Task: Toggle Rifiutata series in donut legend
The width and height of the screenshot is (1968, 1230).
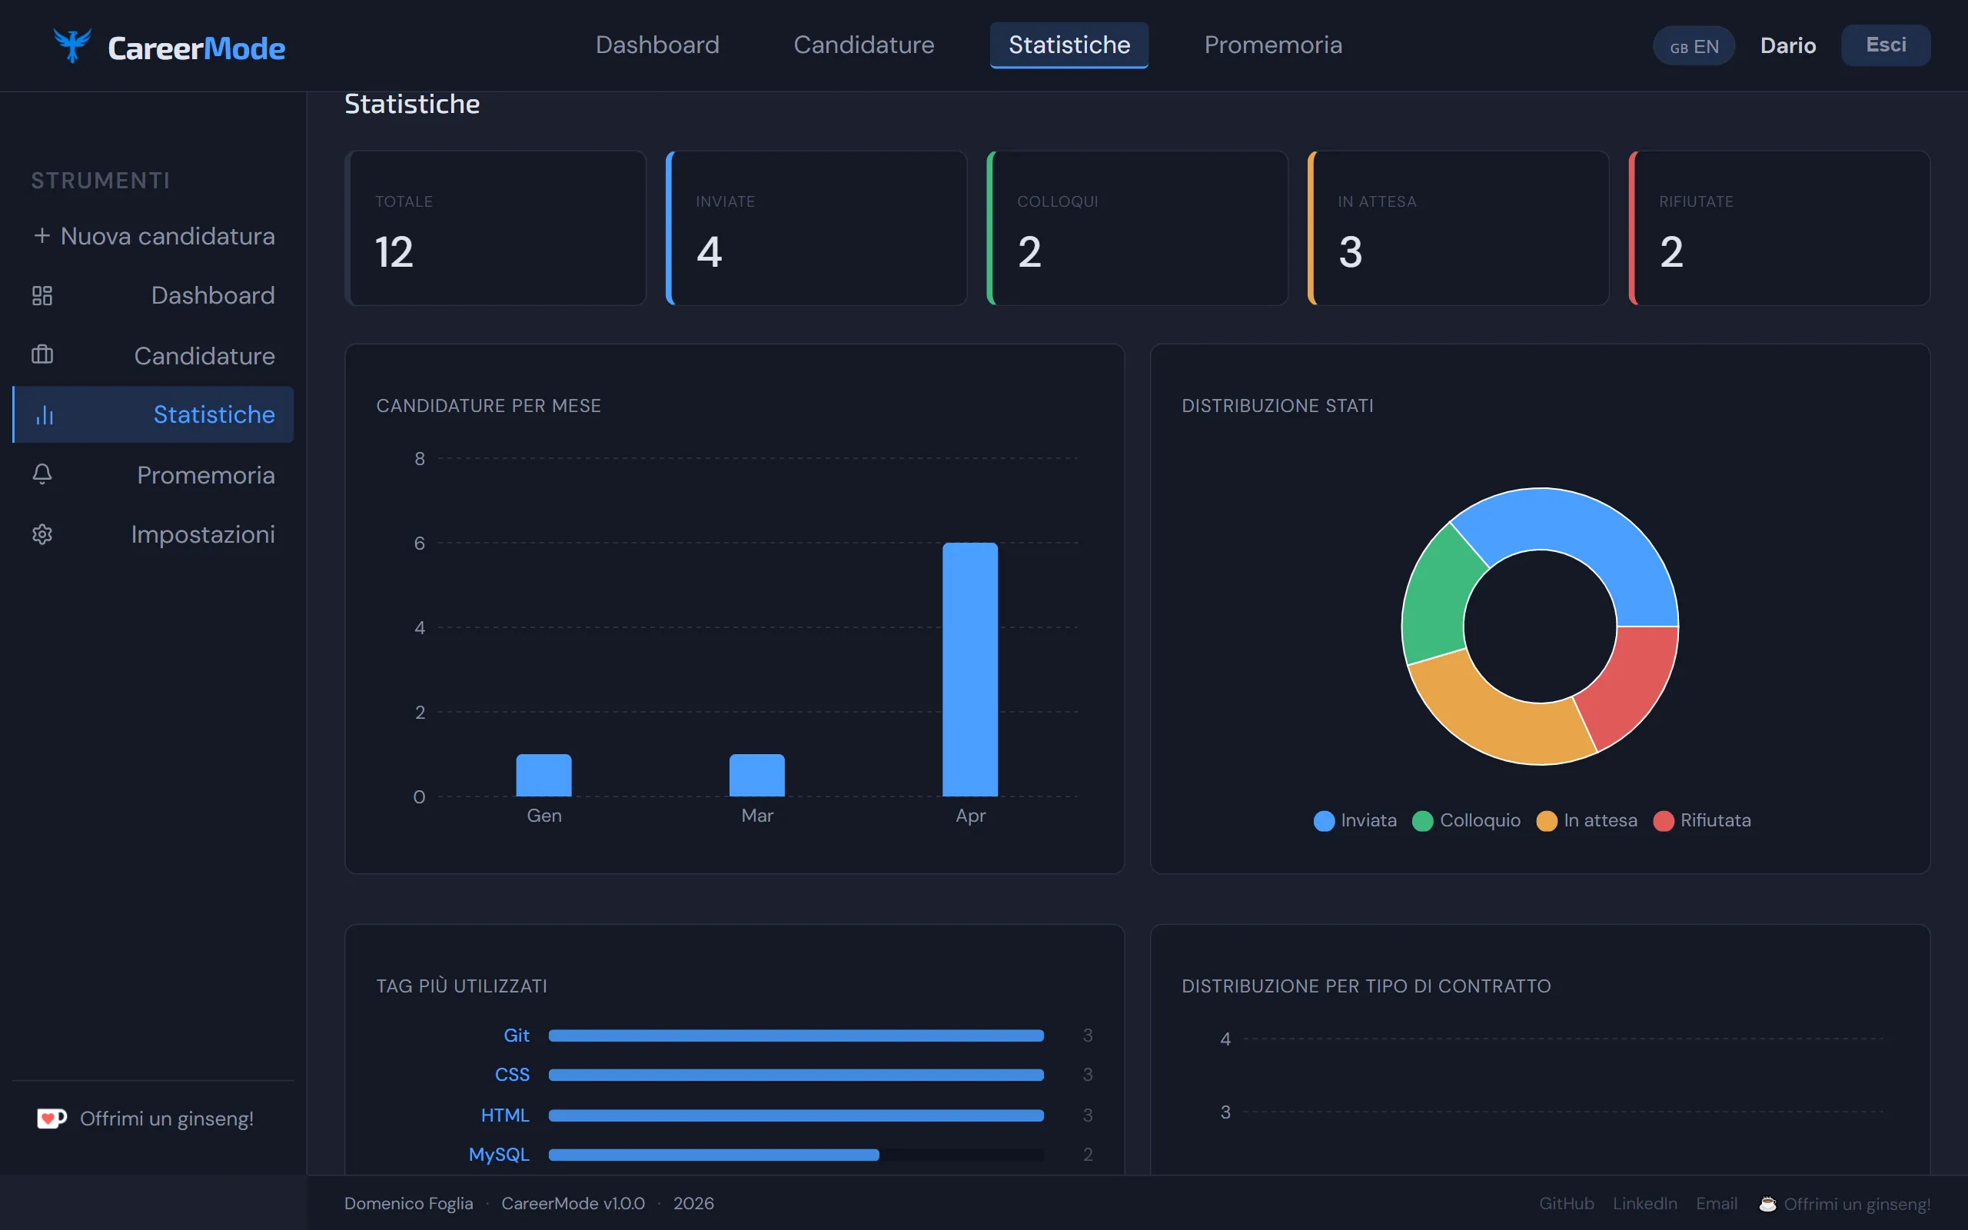Action: click(1664, 821)
